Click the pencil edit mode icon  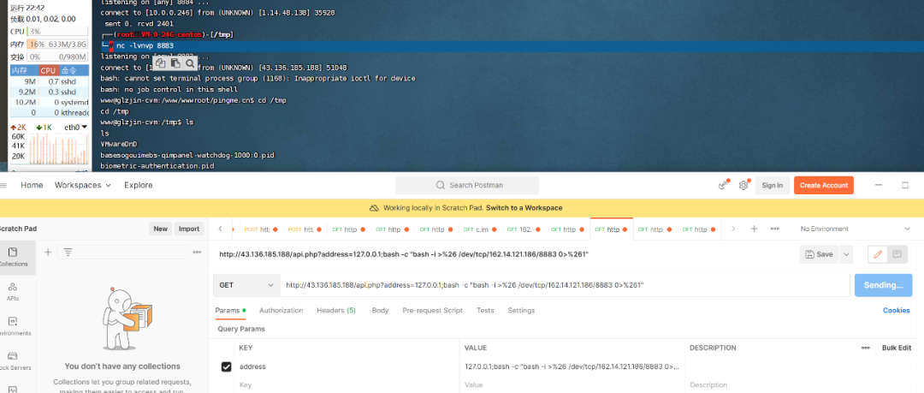pyautogui.click(x=878, y=254)
